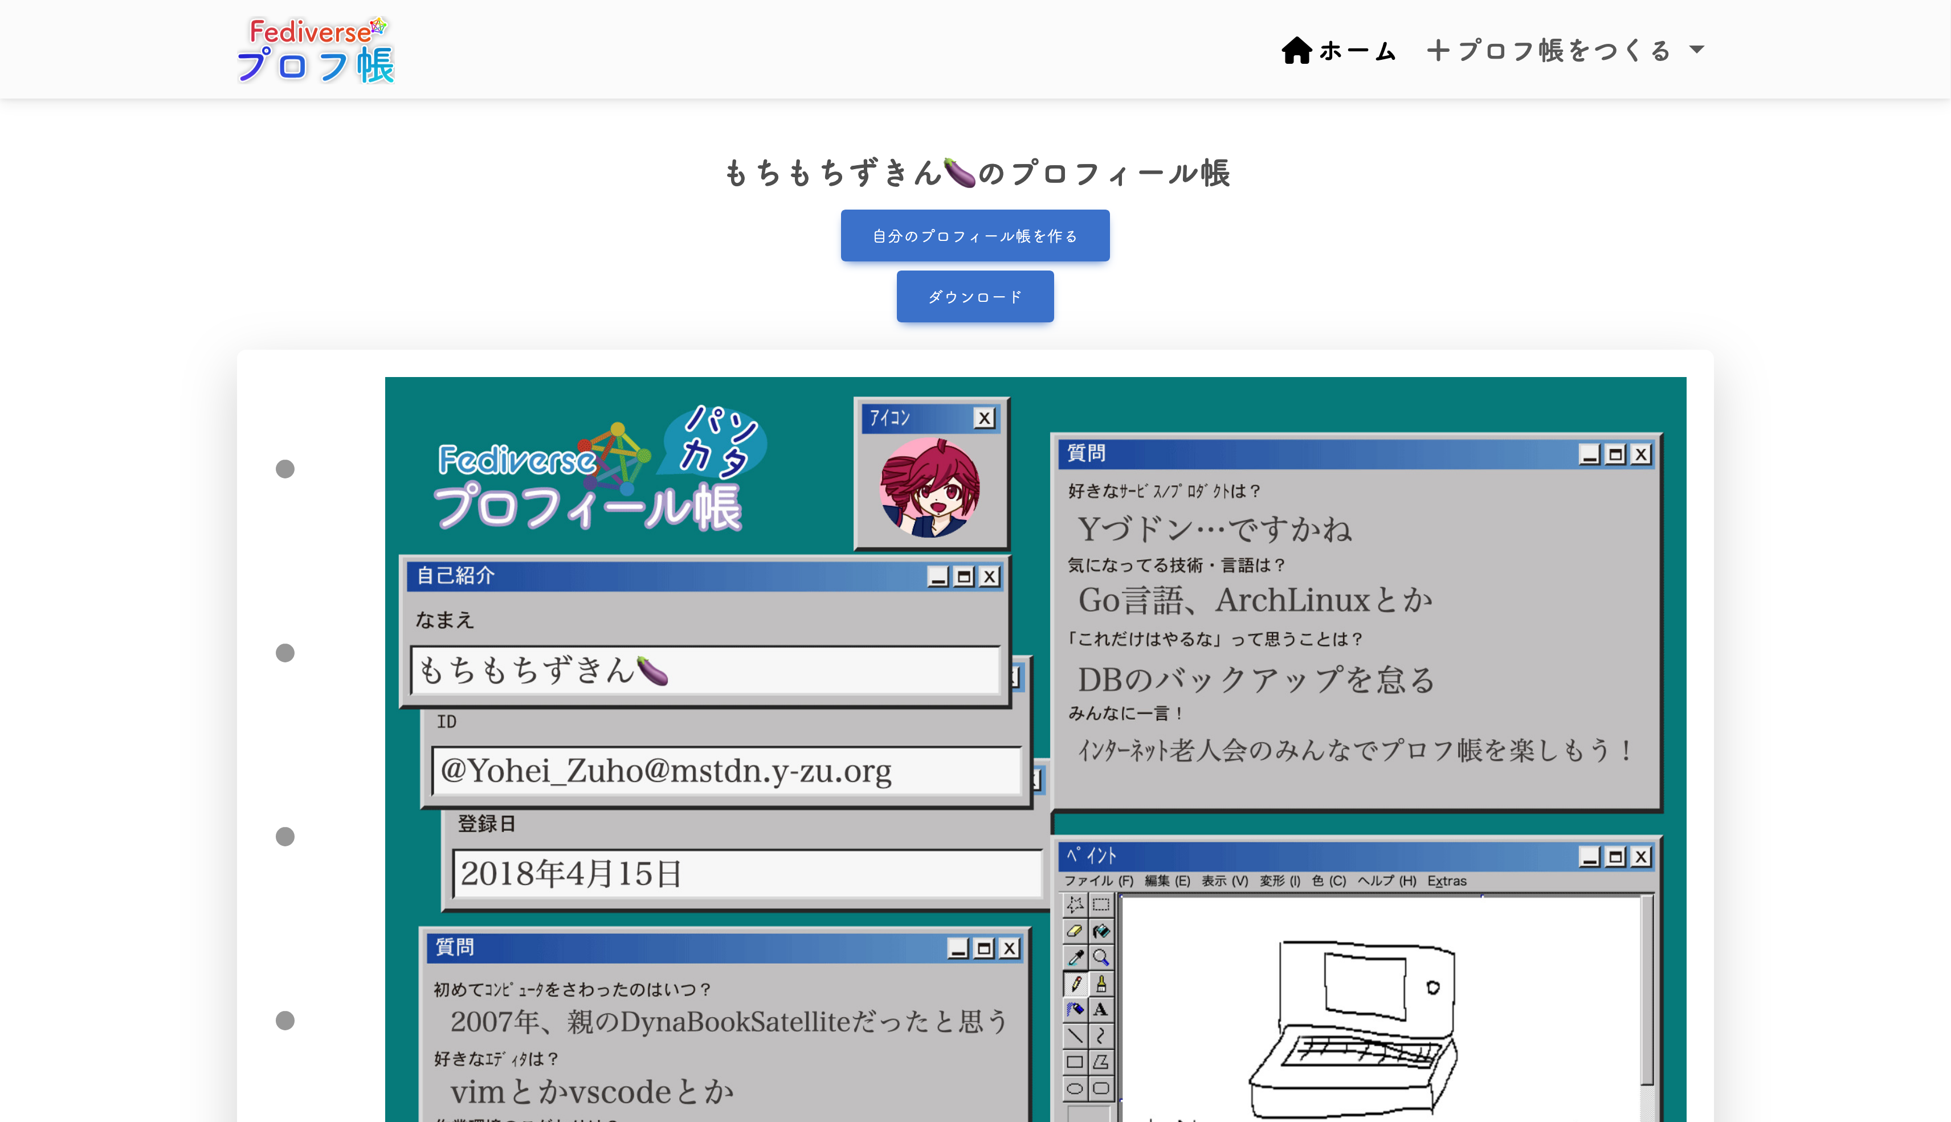The width and height of the screenshot is (1951, 1122).
Task: Click the Fediverse プロフィール帳 パソカタ logo
Action: [x=601, y=469]
